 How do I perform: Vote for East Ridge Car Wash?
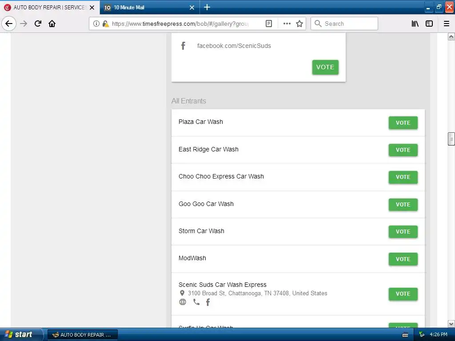click(403, 150)
